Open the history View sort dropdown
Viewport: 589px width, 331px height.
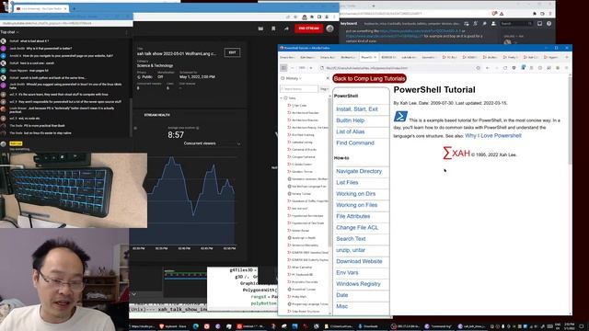tap(324, 89)
